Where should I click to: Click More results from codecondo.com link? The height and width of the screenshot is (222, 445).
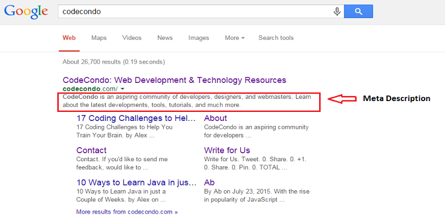coord(127,212)
